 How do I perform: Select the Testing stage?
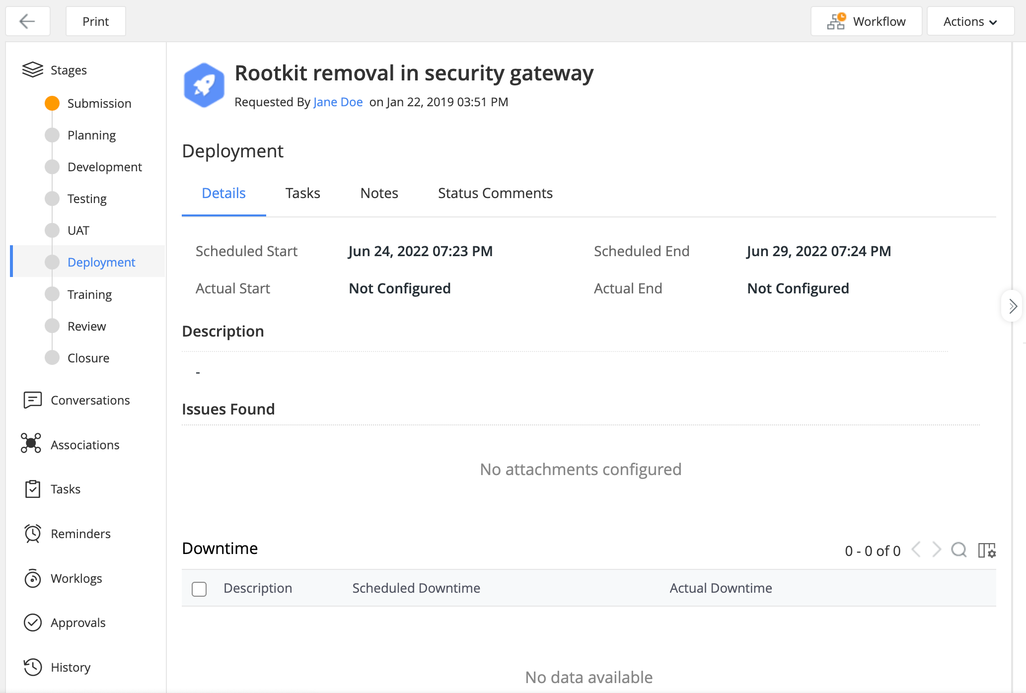(x=87, y=199)
